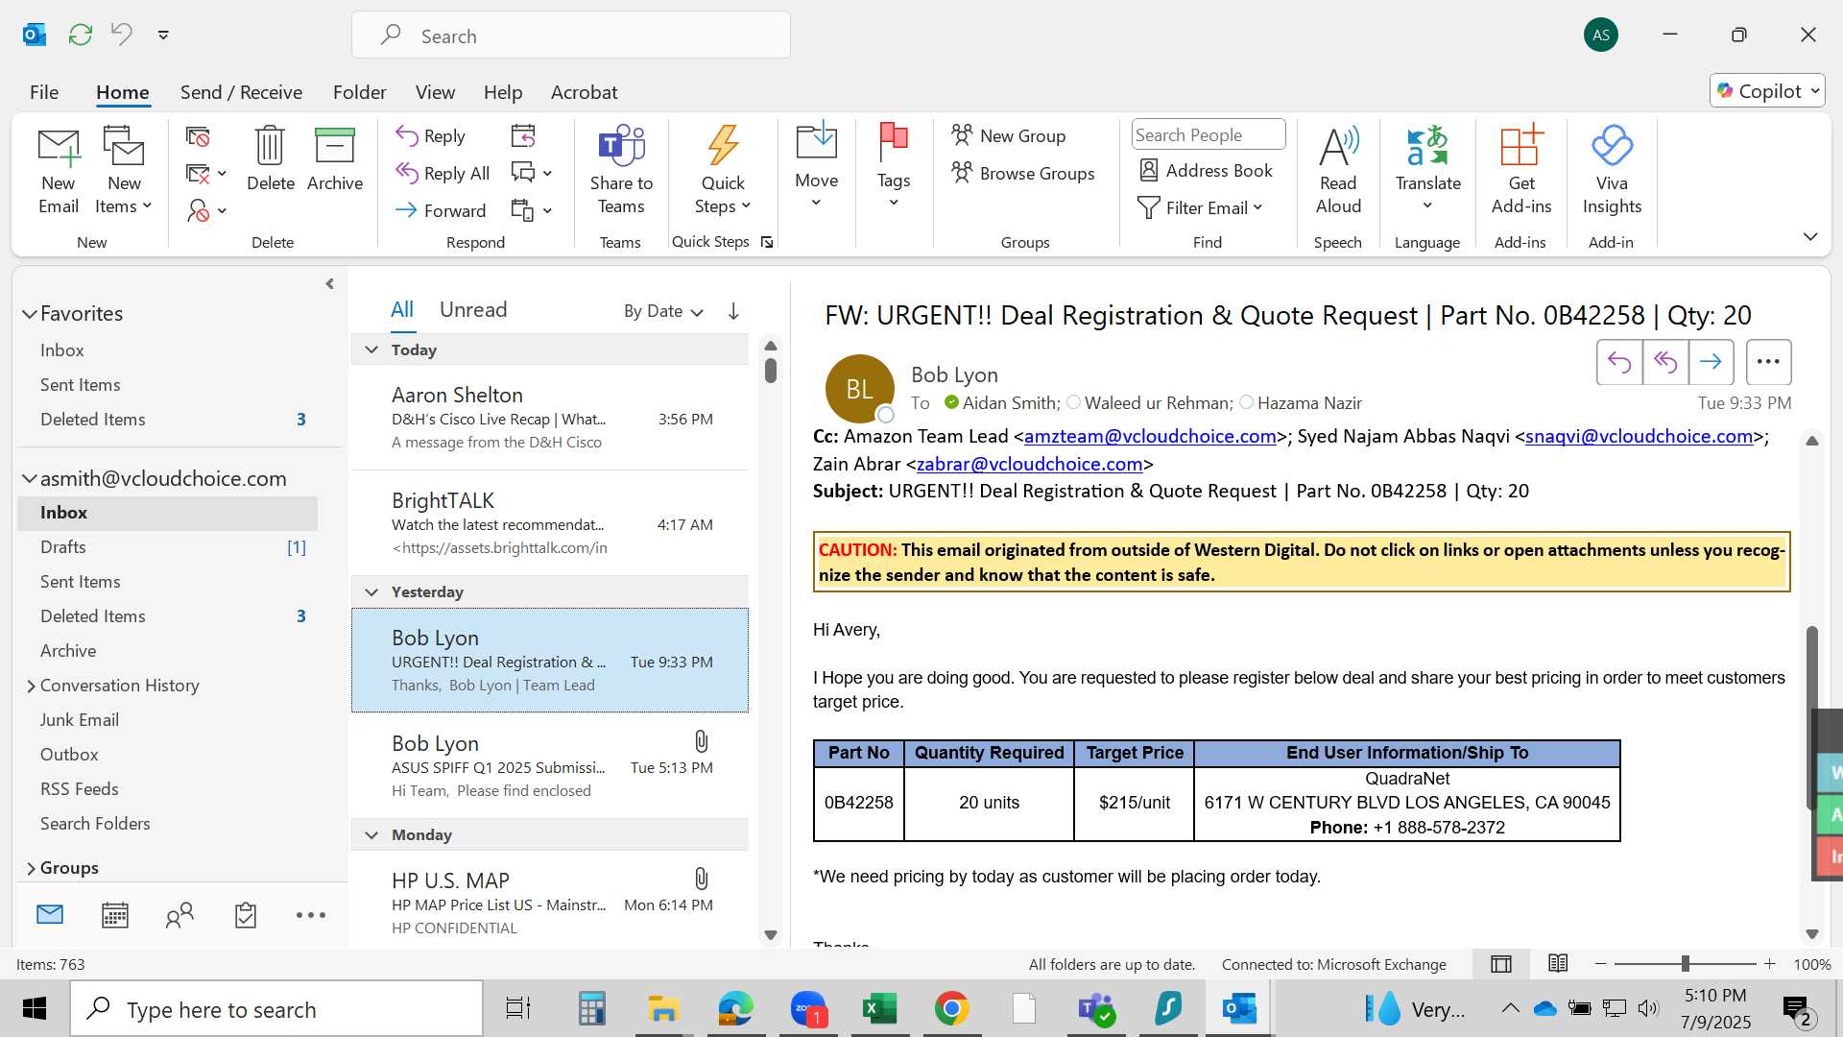Click the main Search box

pyautogui.click(x=571, y=36)
